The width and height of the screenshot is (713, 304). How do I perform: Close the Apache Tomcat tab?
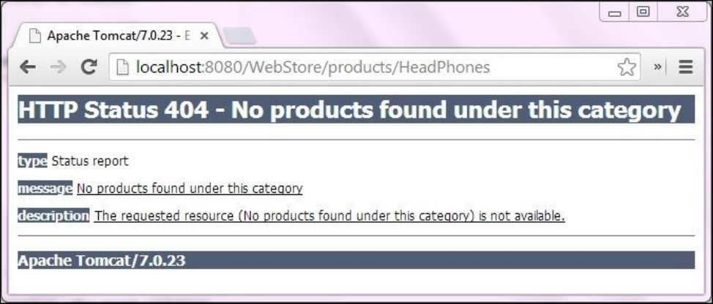pyautogui.click(x=204, y=36)
